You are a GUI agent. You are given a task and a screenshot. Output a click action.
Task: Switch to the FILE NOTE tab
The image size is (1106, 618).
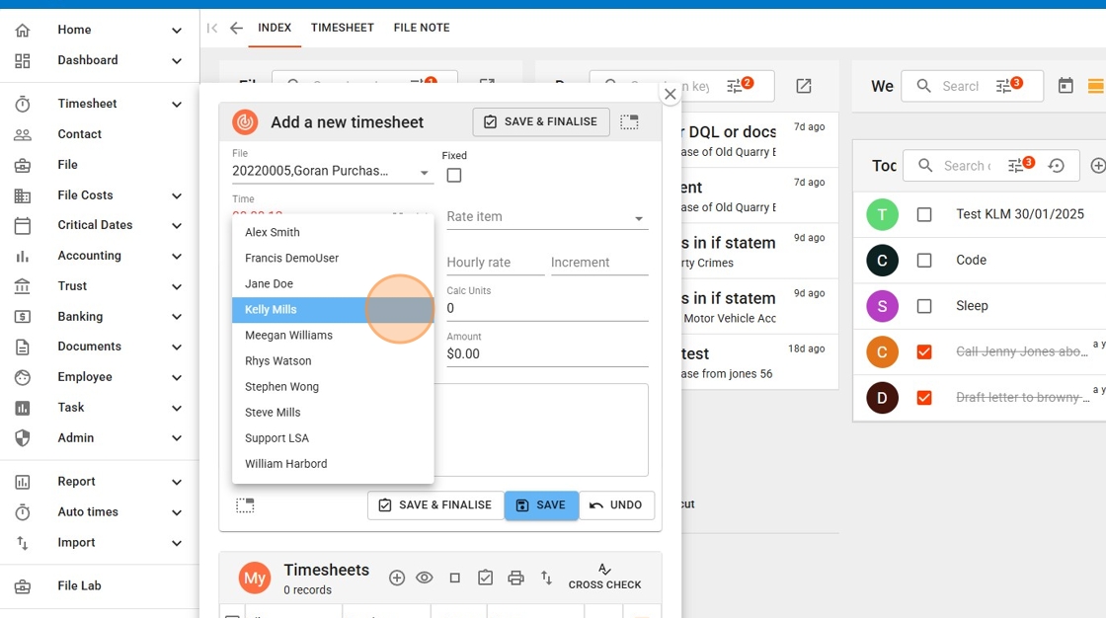coord(422,28)
